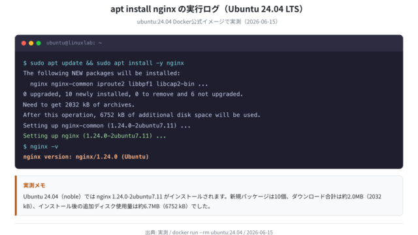Select the sudo apt update command line
This screenshot has height=235, width=418.
coord(103,63)
